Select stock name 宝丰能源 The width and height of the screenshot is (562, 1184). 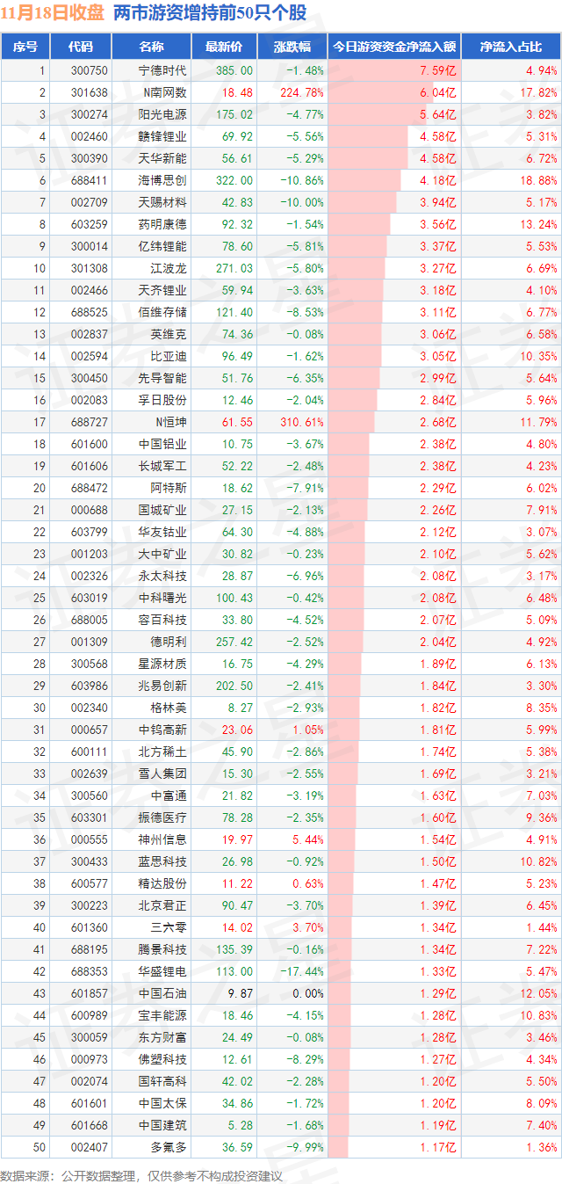click(x=163, y=1015)
